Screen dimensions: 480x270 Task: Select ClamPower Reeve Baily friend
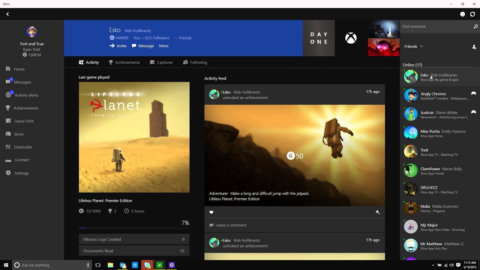pyautogui.click(x=440, y=171)
